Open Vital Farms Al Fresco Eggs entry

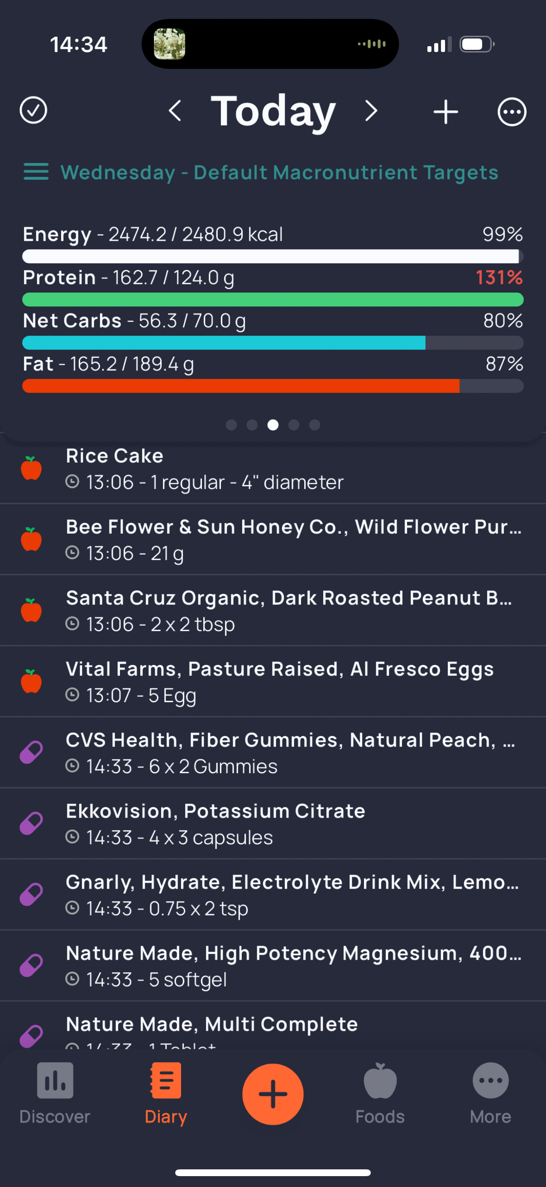pos(273,681)
